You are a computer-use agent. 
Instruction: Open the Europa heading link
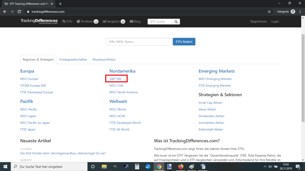(x=27, y=71)
